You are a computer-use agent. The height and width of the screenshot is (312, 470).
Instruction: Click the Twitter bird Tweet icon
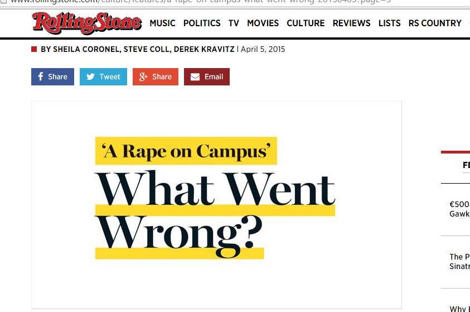click(90, 77)
